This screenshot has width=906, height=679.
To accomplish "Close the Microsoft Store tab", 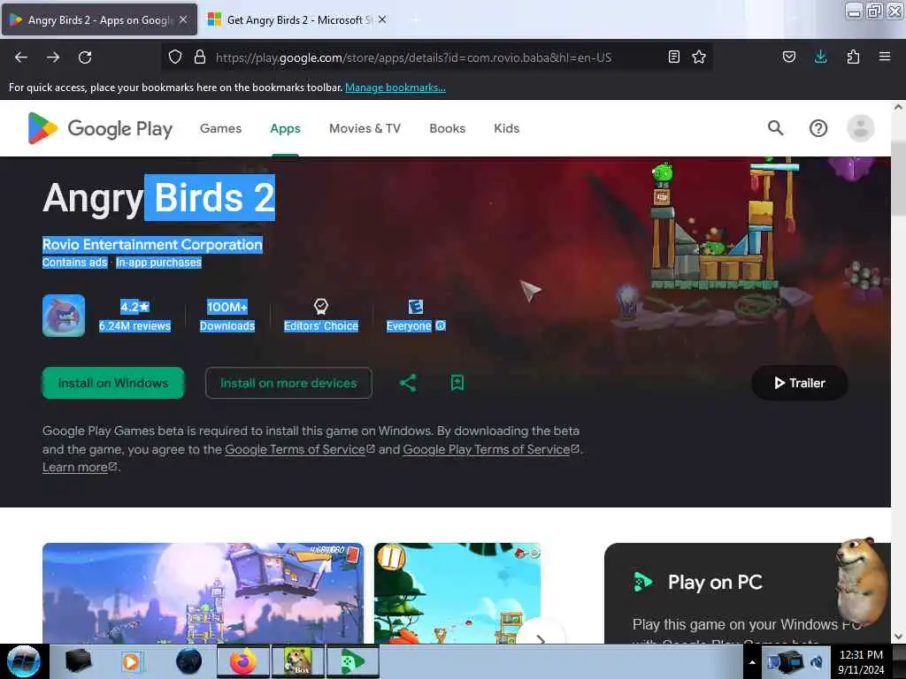I will click(x=382, y=19).
